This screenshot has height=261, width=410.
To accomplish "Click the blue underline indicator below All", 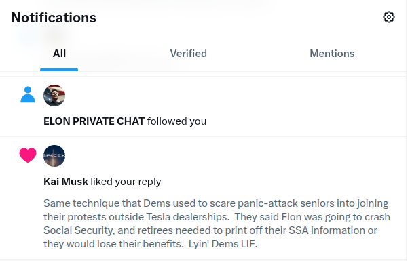I will pos(59,70).
